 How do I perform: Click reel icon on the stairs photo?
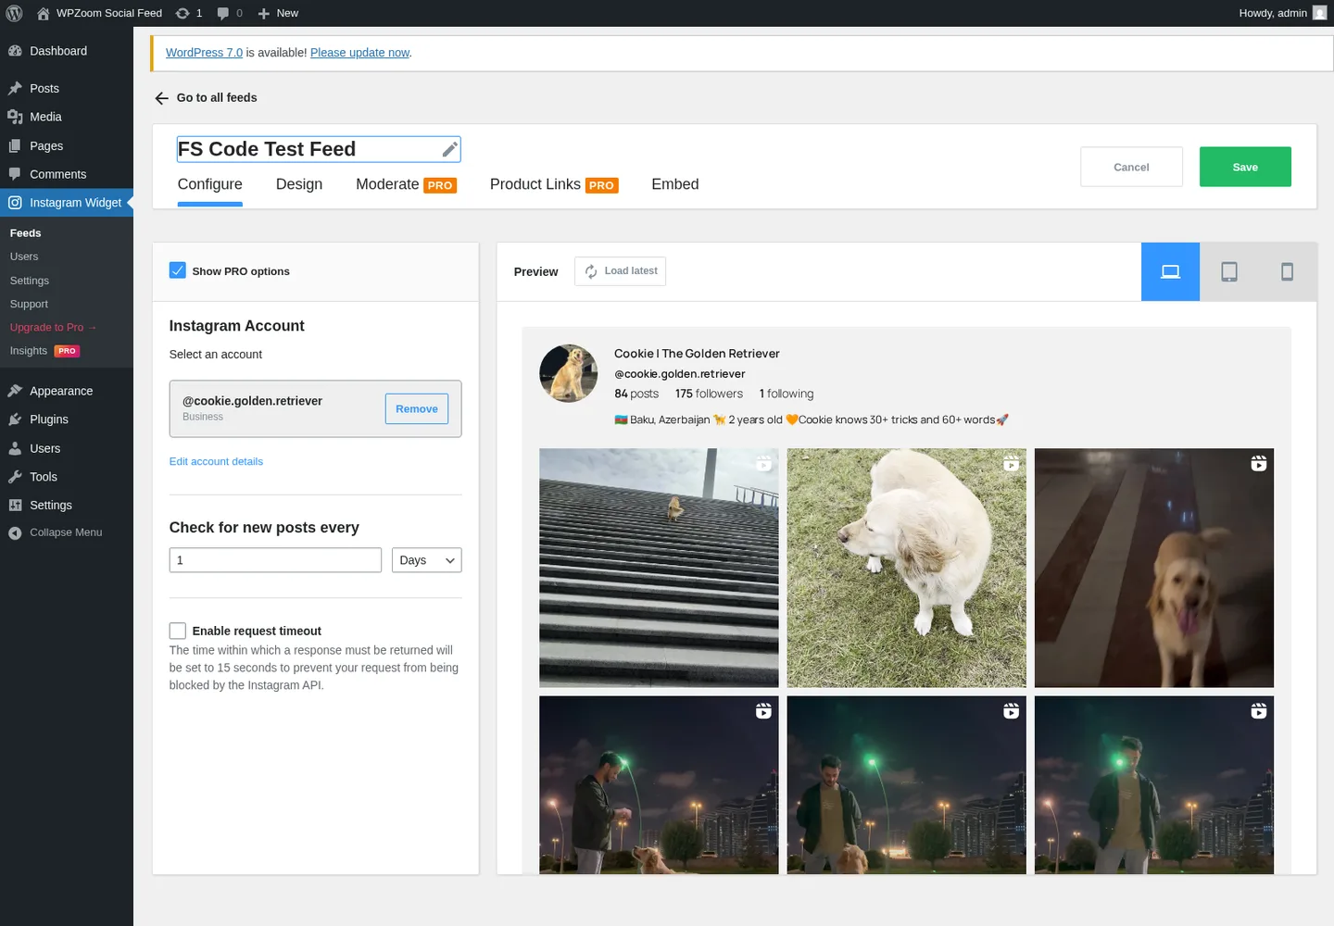(x=763, y=463)
